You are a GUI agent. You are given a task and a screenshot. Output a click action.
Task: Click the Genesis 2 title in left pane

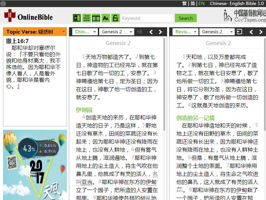click(x=118, y=43)
